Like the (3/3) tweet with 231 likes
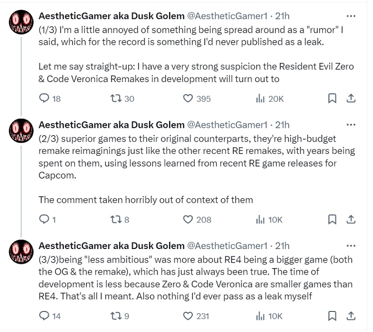Image resolution: width=373 pixels, height=332 pixels. 188,316
